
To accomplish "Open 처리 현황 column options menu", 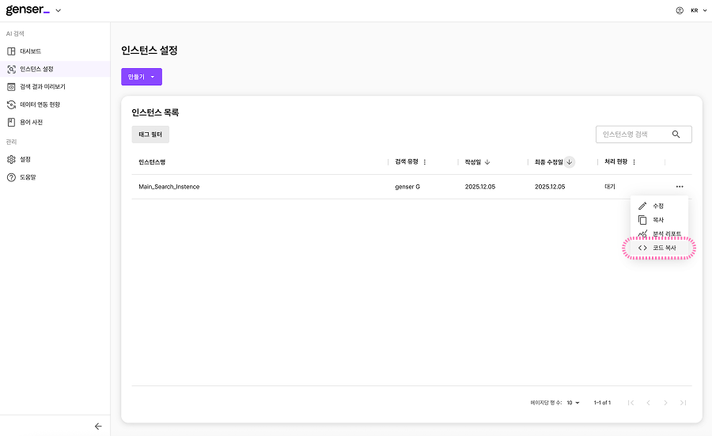I will (634, 162).
